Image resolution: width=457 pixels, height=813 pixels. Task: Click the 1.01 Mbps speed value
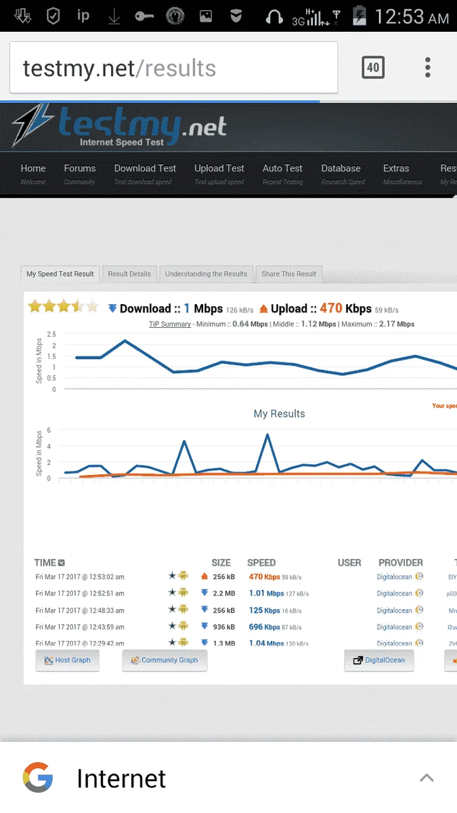[x=266, y=593]
